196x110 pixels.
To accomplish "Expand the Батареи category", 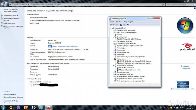I will click(113, 35).
